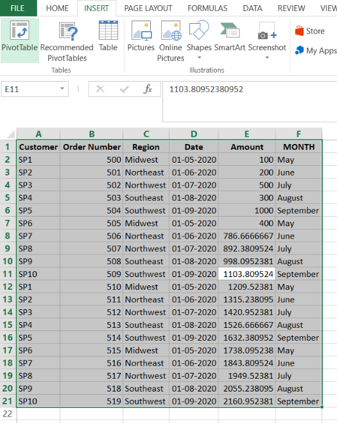This screenshot has height=423, width=337.
Task: Select the September cell in row 6
Action: click(298, 210)
